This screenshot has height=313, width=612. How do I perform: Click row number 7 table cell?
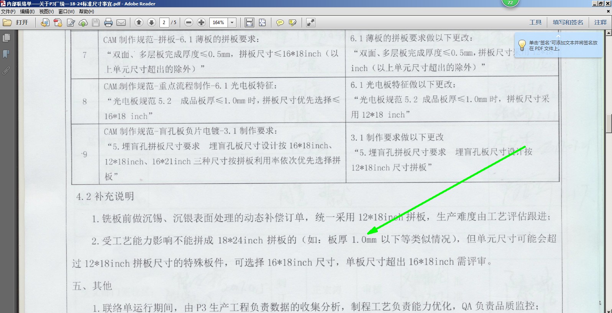pyautogui.click(x=85, y=55)
